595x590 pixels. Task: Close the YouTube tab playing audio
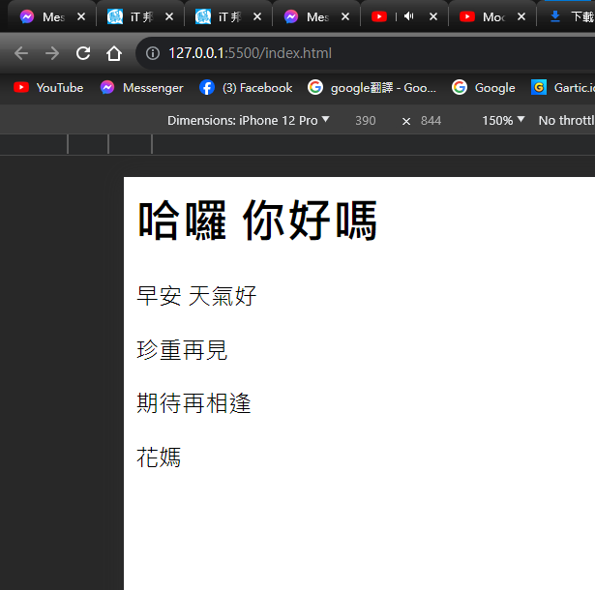tap(433, 16)
